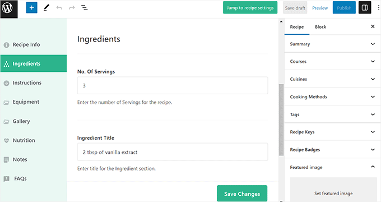Open the block inserter plus button

tap(31, 7)
